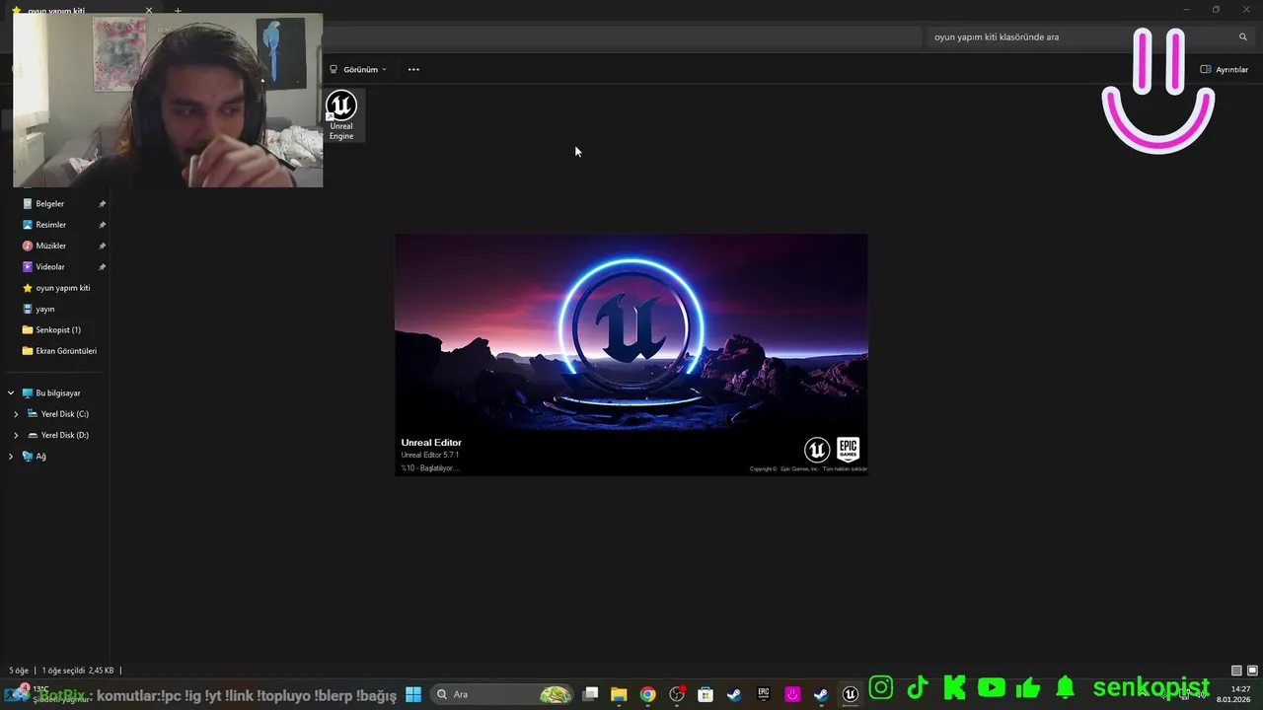1263x710 pixels.
Task: Click the pin icon beside Müzikler
Action: pos(102,246)
